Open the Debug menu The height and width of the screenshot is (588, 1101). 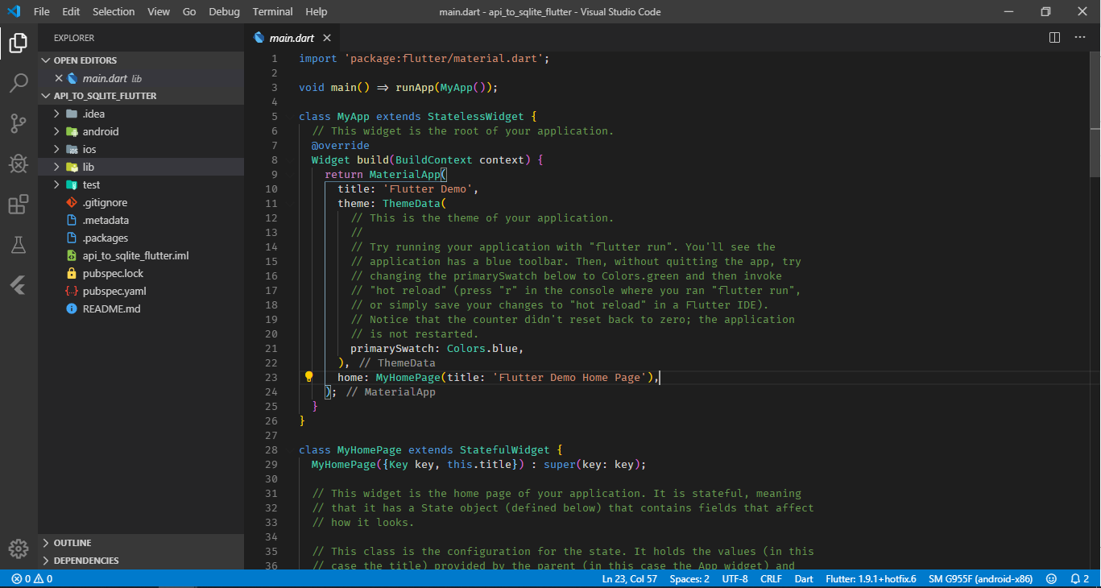tap(224, 12)
